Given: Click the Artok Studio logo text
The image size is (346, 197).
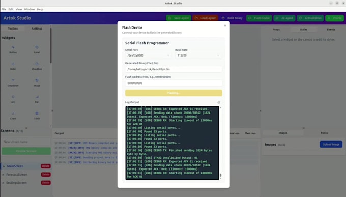Looking at the screenshot, I should pos(17,18).
